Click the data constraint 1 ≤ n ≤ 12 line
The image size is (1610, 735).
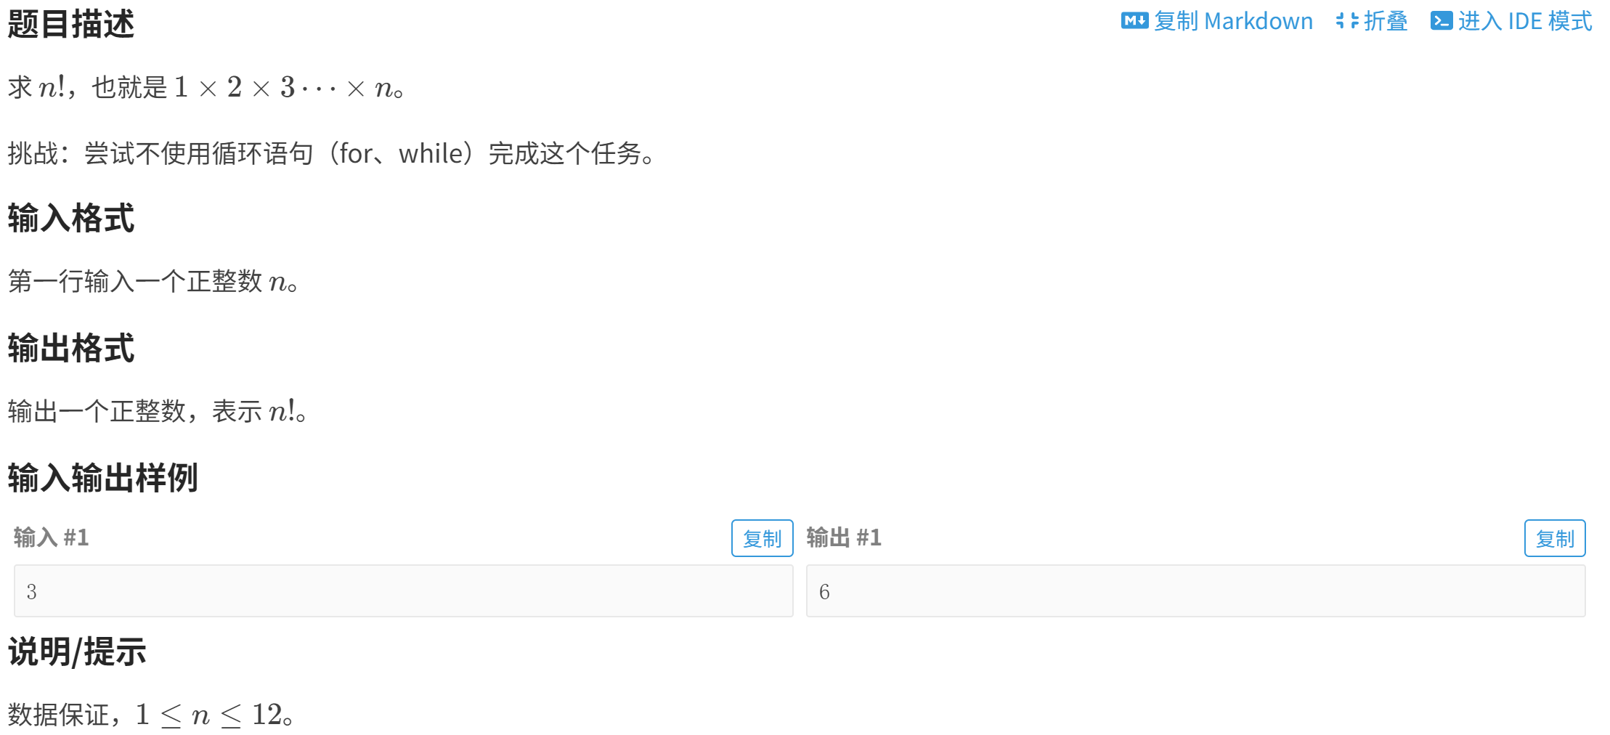[151, 715]
